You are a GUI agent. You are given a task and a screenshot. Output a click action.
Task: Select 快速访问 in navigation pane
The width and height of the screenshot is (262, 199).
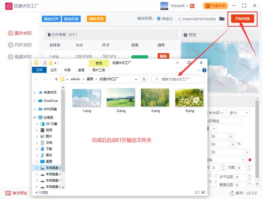[47, 93]
